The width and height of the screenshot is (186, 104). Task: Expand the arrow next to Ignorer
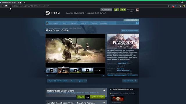pyautogui.click(x=86, y=81)
